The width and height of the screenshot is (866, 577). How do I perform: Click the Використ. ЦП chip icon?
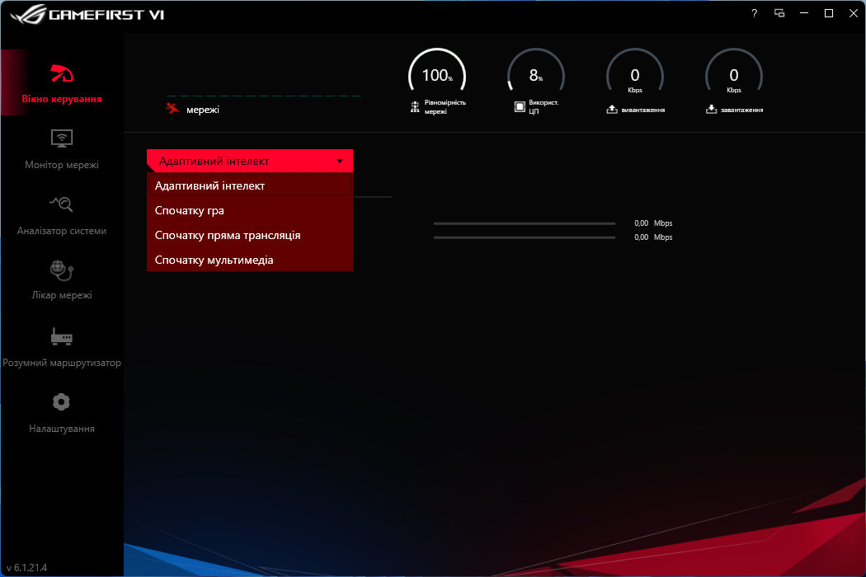[x=520, y=107]
